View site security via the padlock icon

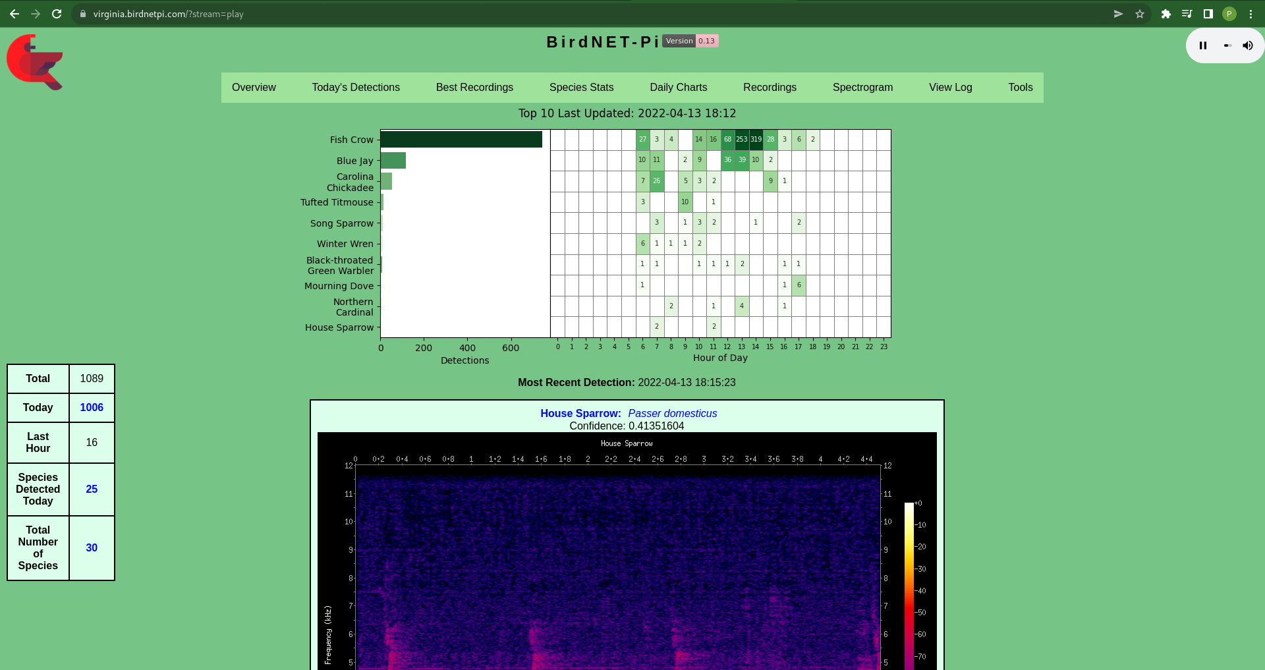(x=82, y=13)
